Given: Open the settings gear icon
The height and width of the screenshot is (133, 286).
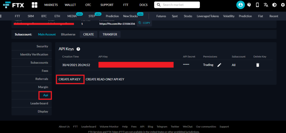Looking at the screenshot, I should [x=283, y=5].
